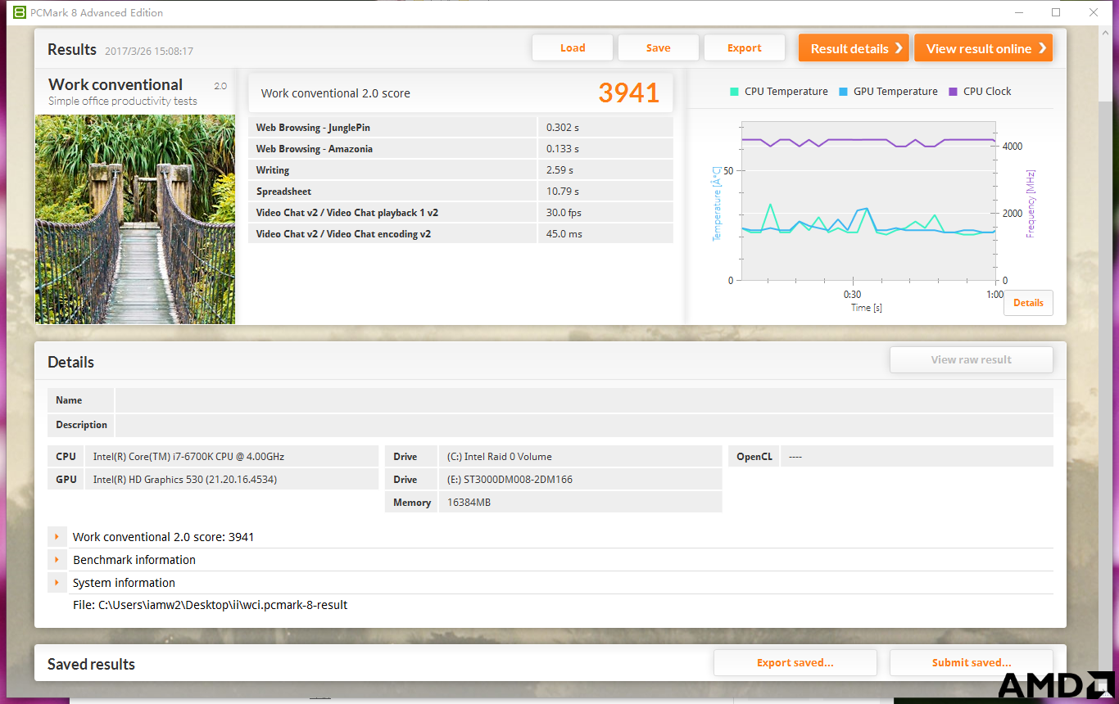Click the Load button
The image size is (1119, 704).
tap(573, 47)
